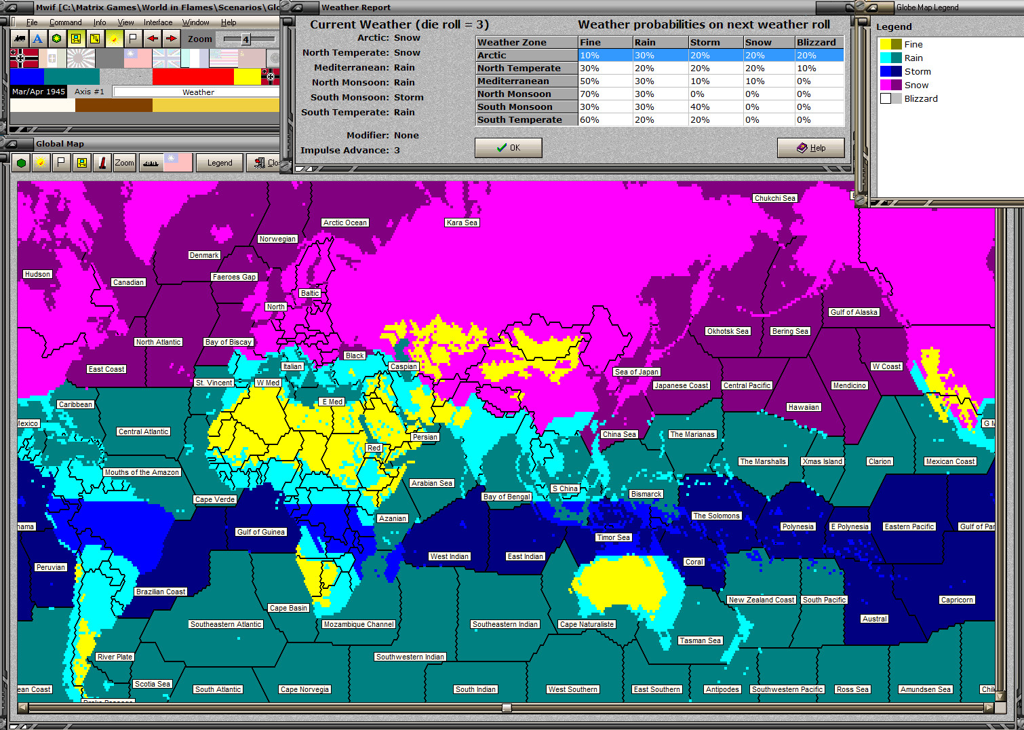Viewport: 1024px width, 730px height.
Task: Select the Italian flag in the country row
Action: pyautogui.click(x=52, y=58)
